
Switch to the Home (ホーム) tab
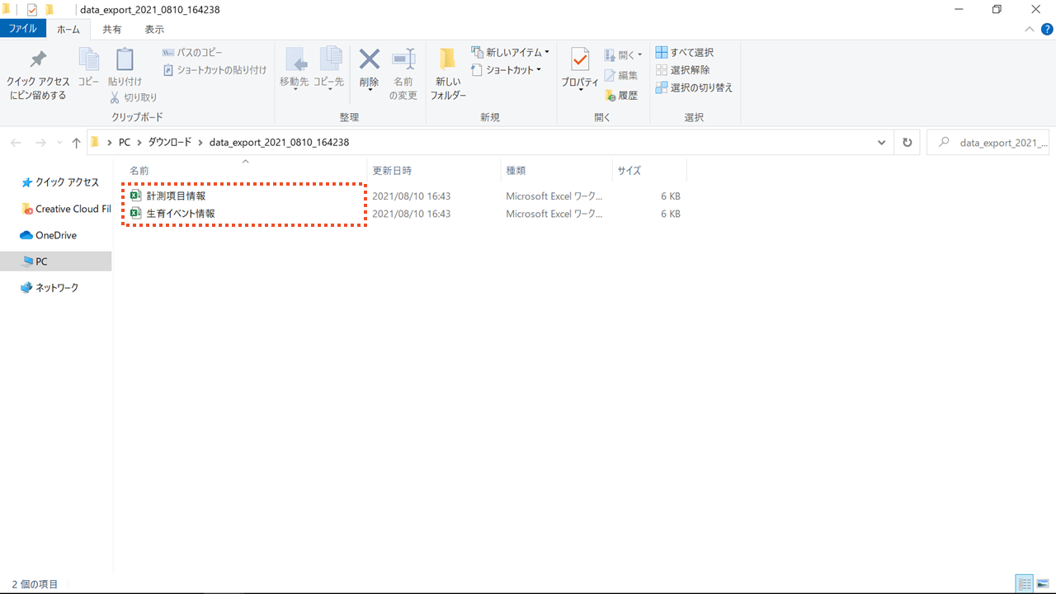point(68,29)
